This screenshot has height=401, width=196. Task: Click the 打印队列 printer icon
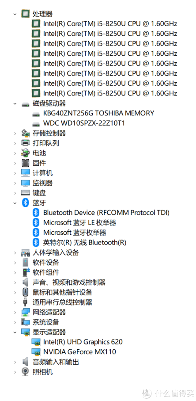pyautogui.click(x=25, y=143)
